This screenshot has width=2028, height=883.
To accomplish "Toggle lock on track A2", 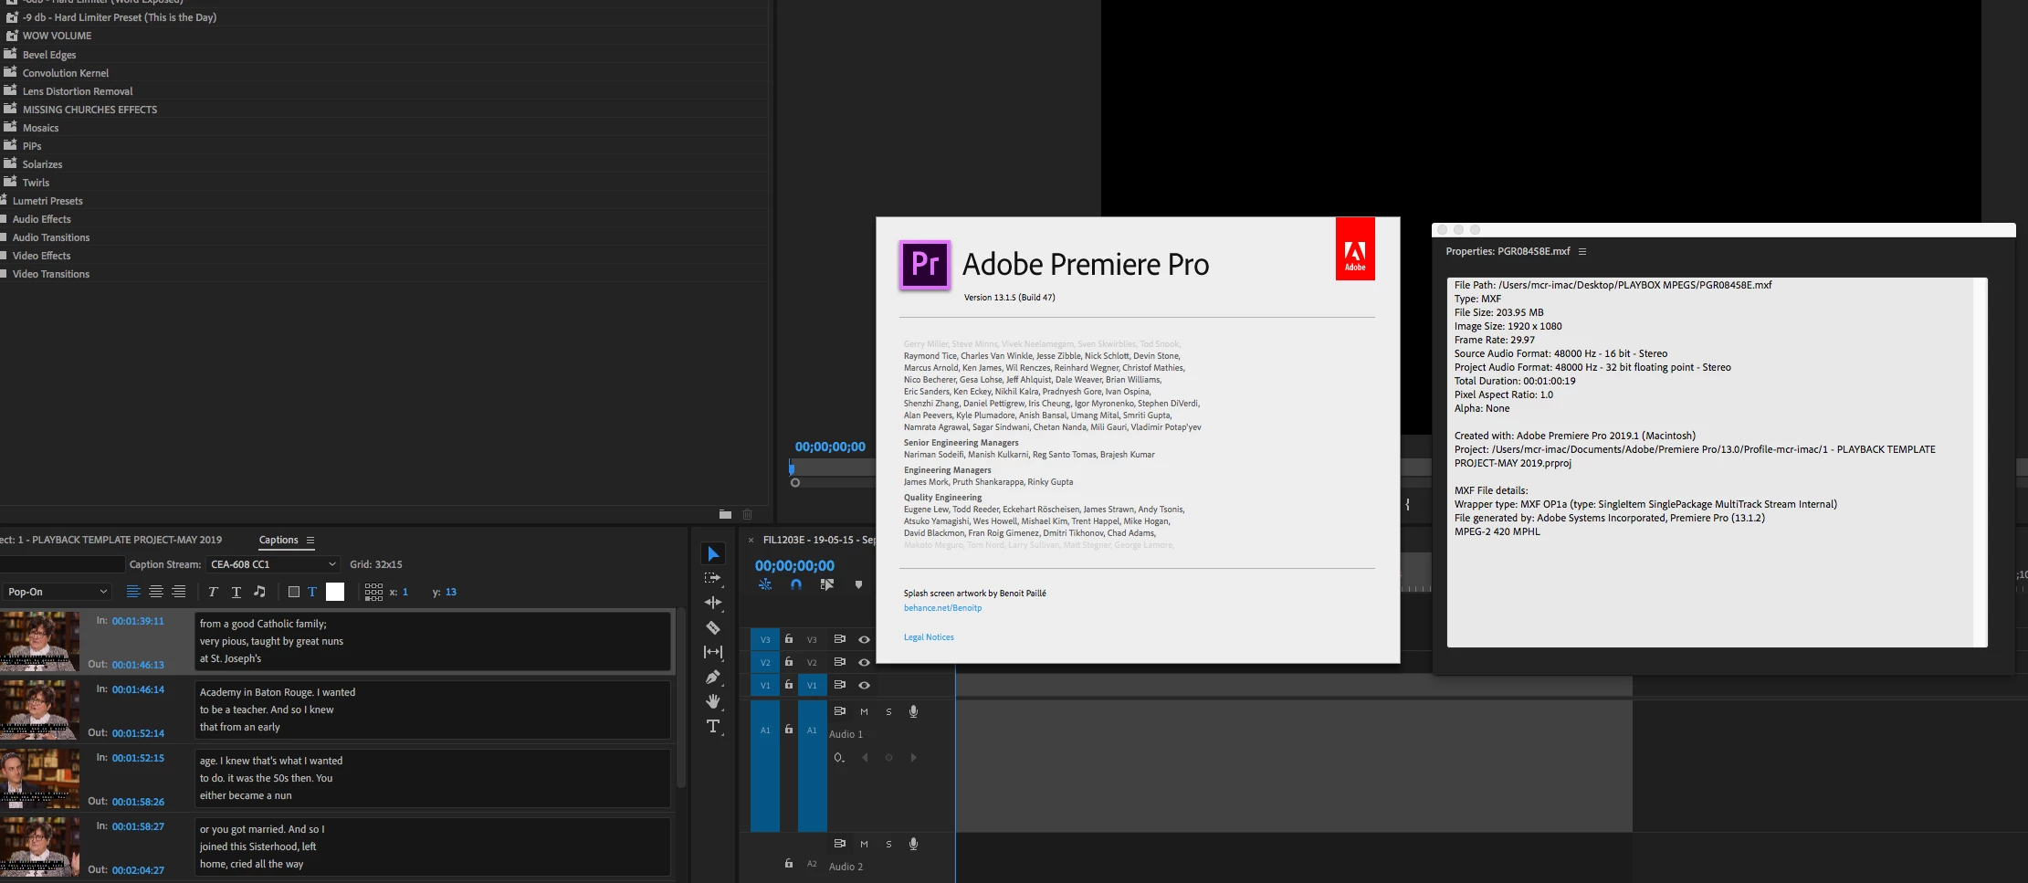I will pos(789,863).
